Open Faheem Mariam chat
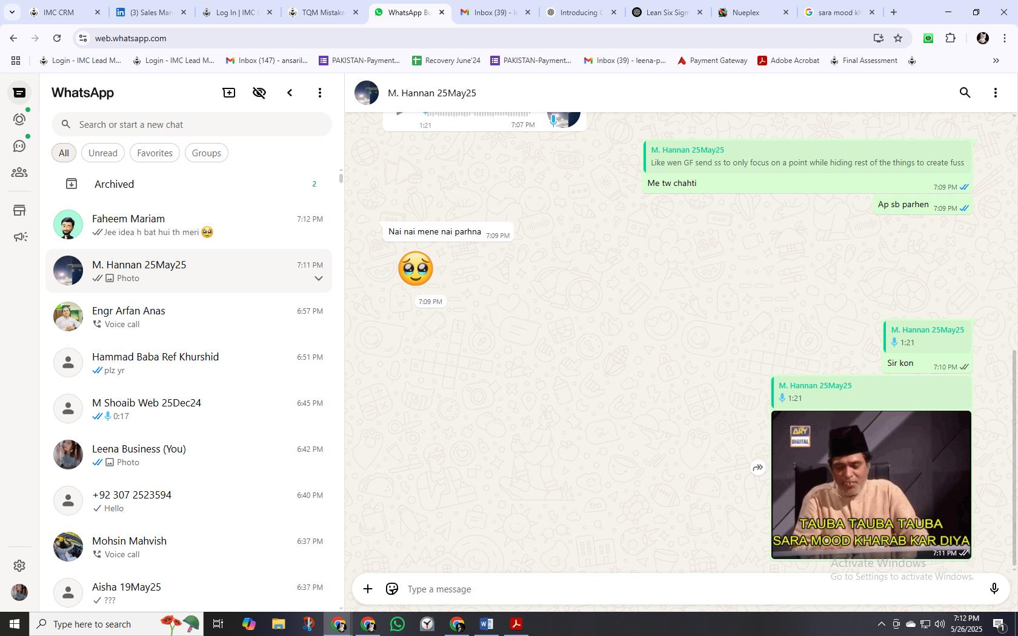The image size is (1018, 636). [188, 225]
